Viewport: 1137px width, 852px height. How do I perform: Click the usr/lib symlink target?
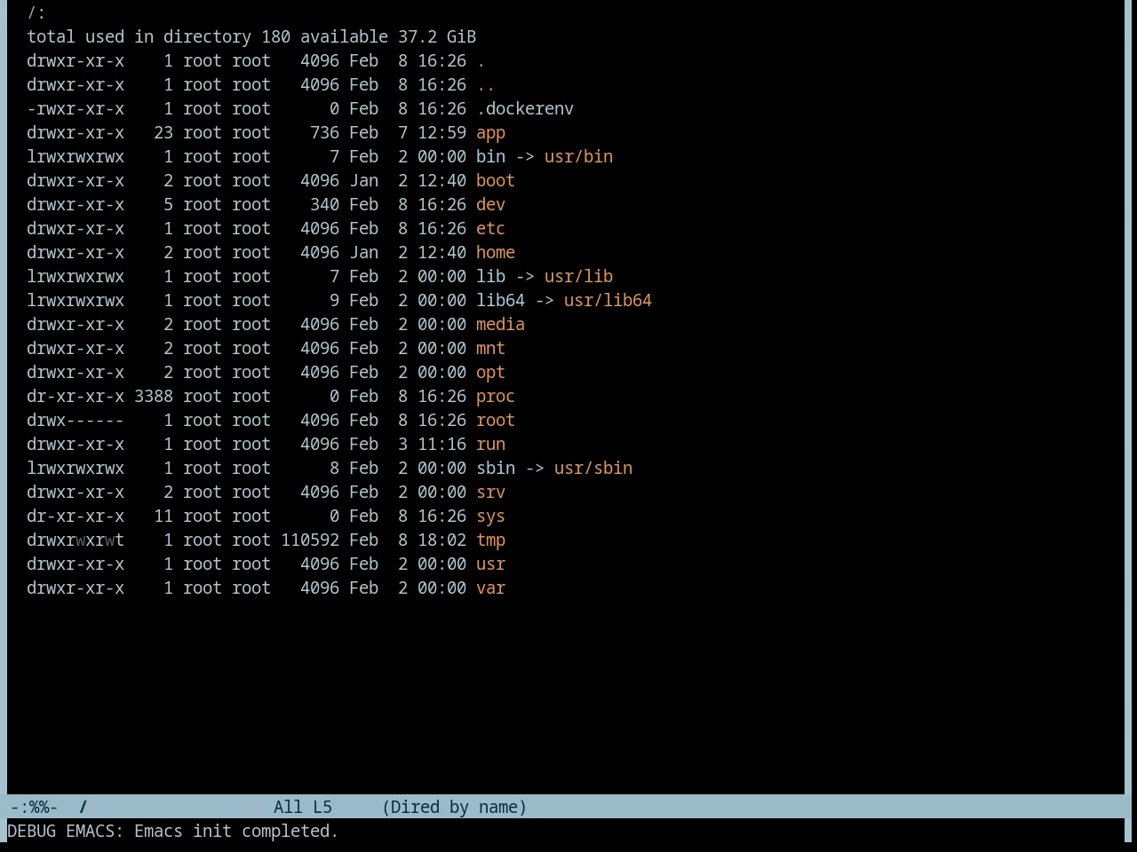pos(578,277)
